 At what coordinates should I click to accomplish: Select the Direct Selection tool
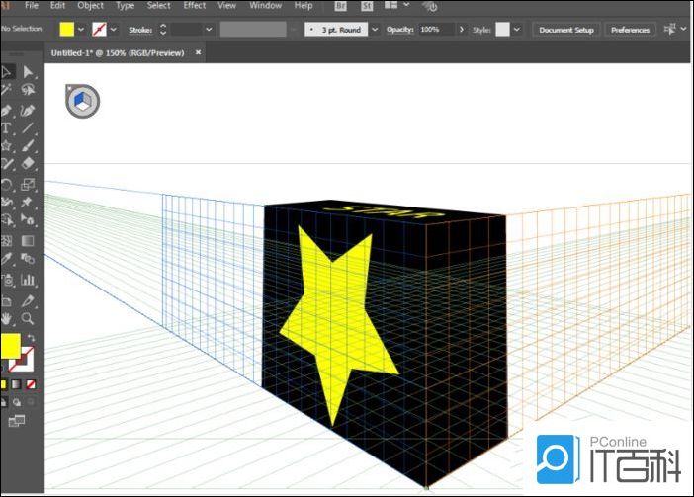[29, 72]
